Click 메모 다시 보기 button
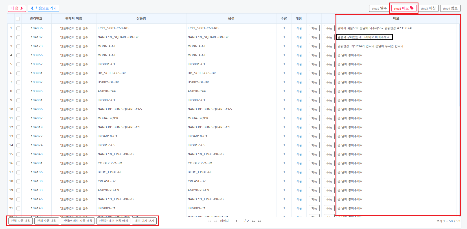This screenshot has height=229, width=467. pos(144,221)
